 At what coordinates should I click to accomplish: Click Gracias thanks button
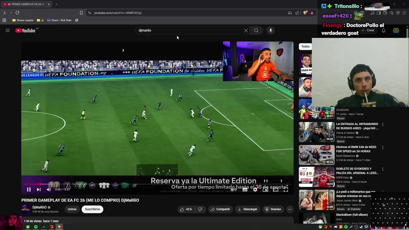point(273,209)
